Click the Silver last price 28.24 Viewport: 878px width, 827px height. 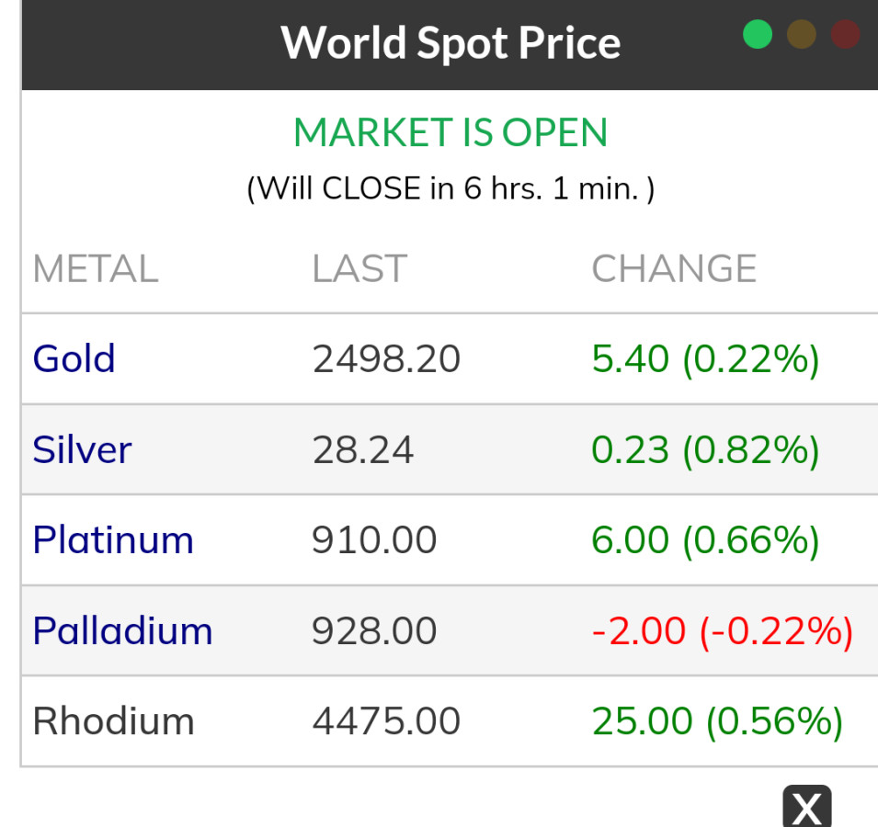363,449
